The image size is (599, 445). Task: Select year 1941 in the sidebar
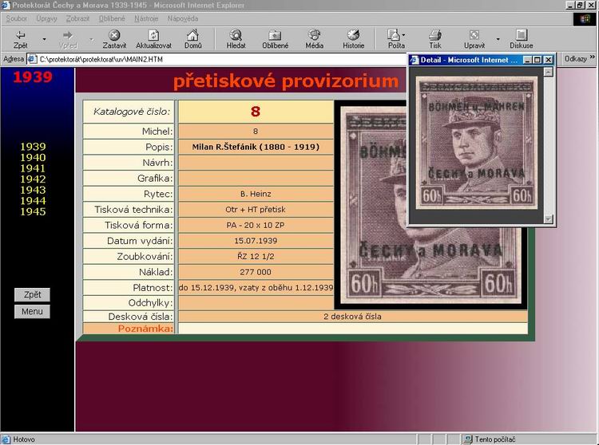point(33,168)
